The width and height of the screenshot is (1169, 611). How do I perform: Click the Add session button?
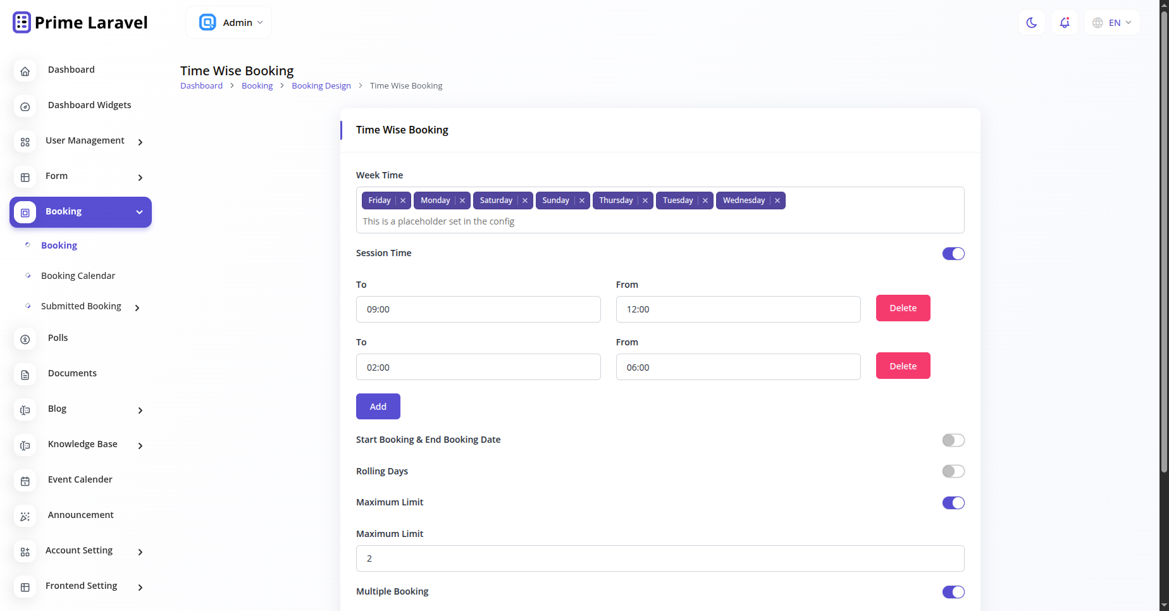(x=378, y=407)
